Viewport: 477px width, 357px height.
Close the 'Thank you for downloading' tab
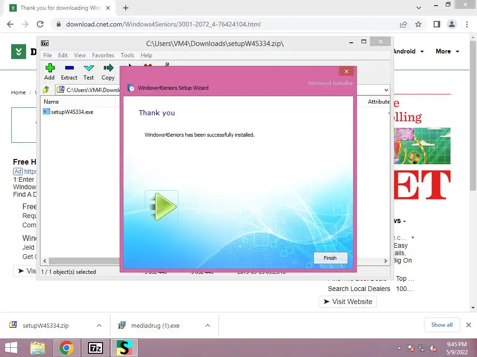click(x=108, y=8)
